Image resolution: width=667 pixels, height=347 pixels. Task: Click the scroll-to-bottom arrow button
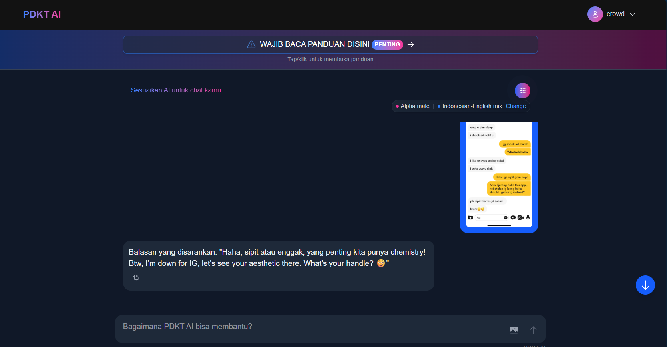click(645, 285)
